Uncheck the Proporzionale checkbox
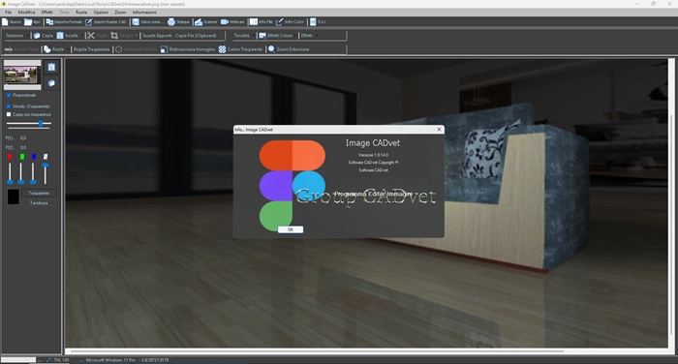The image size is (678, 364). coord(8,95)
